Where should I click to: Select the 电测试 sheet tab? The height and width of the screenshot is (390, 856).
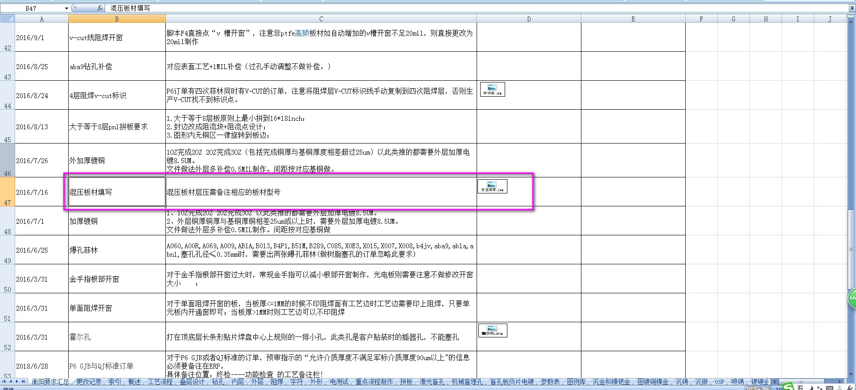click(x=339, y=382)
